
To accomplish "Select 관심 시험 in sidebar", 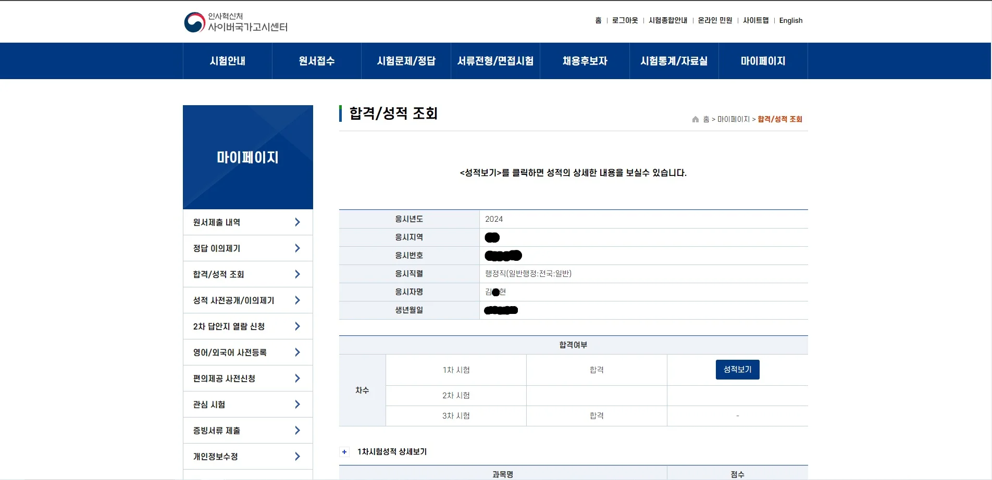I will (x=248, y=405).
